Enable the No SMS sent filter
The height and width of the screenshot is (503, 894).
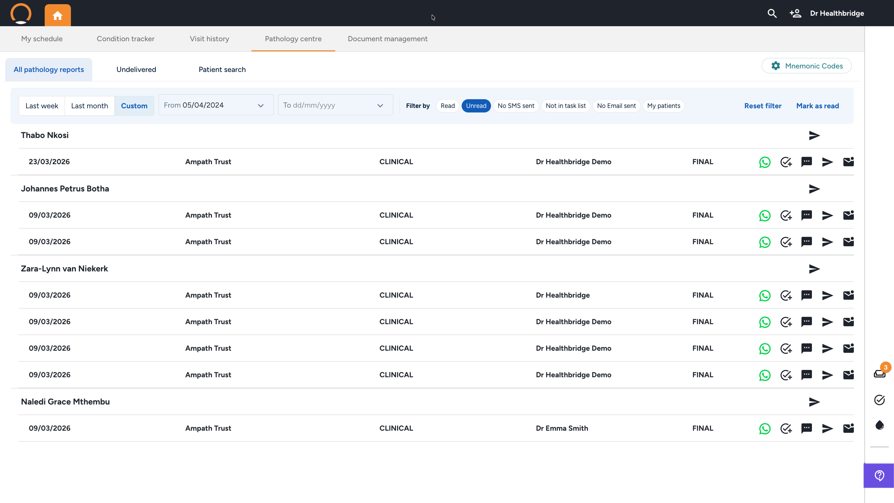pos(516,106)
